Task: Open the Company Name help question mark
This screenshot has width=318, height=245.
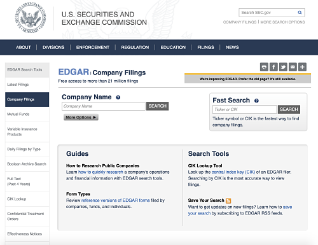Action: (x=118, y=97)
